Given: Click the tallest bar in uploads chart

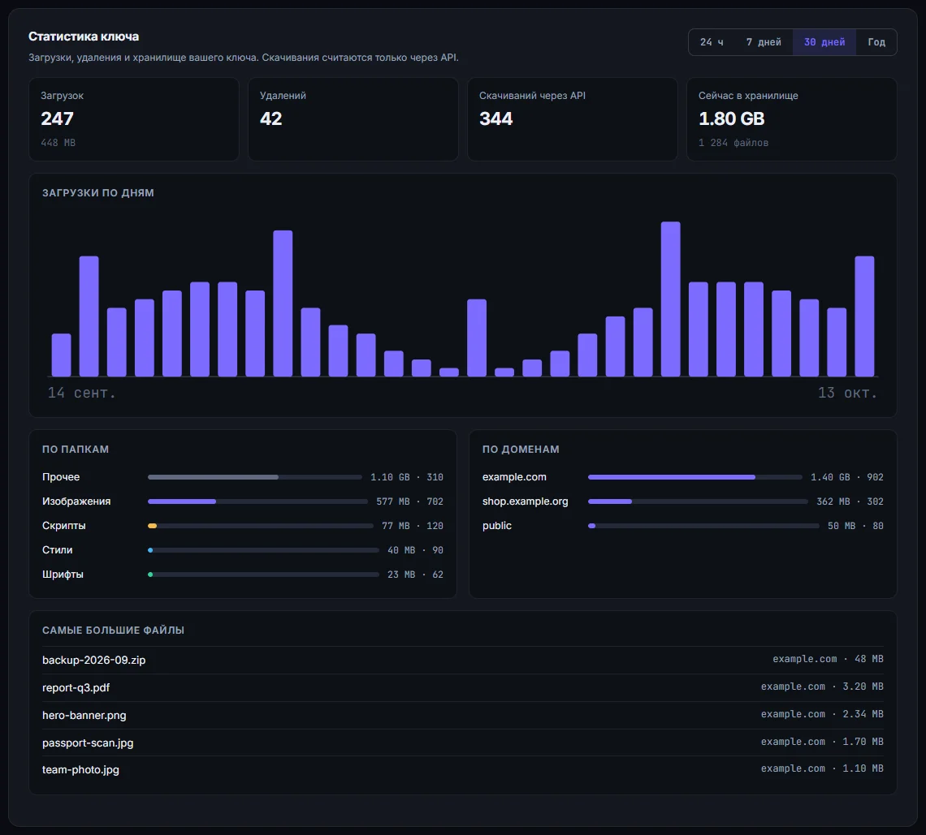Looking at the screenshot, I should [670, 299].
